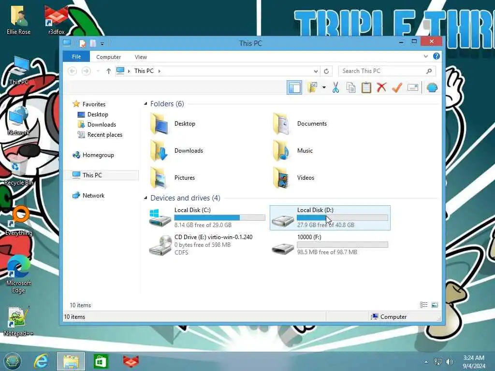Switch to large icons view in status bar

click(x=435, y=305)
